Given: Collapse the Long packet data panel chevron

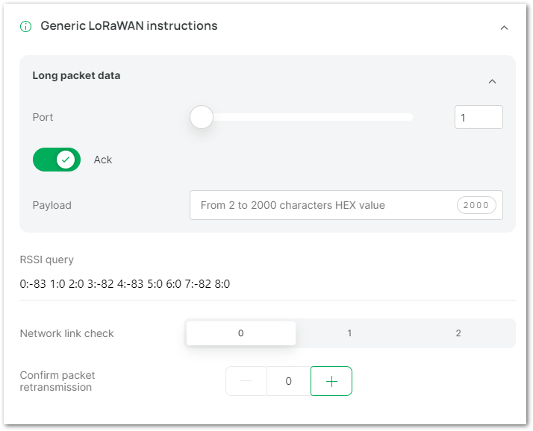Looking at the screenshot, I should [x=492, y=81].
